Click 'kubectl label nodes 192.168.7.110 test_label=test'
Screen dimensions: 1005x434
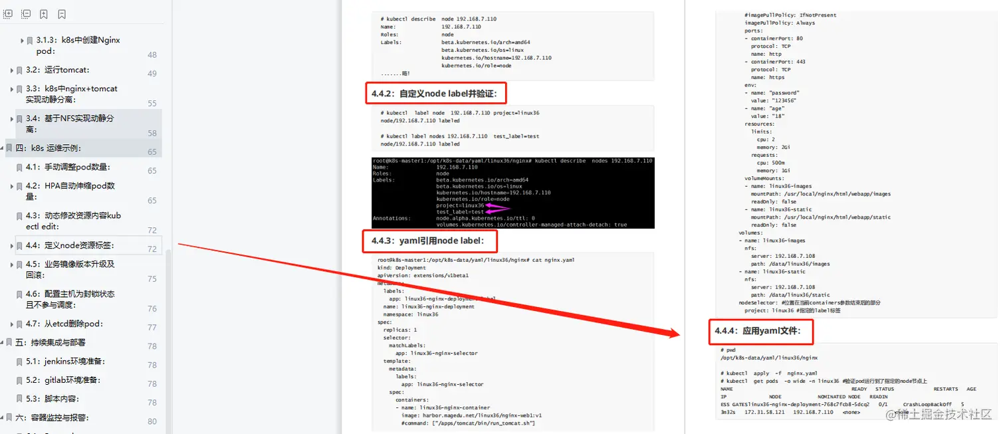coord(460,136)
